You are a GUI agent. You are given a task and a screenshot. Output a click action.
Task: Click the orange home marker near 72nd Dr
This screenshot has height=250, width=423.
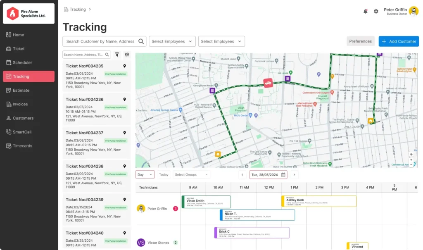click(x=218, y=155)
